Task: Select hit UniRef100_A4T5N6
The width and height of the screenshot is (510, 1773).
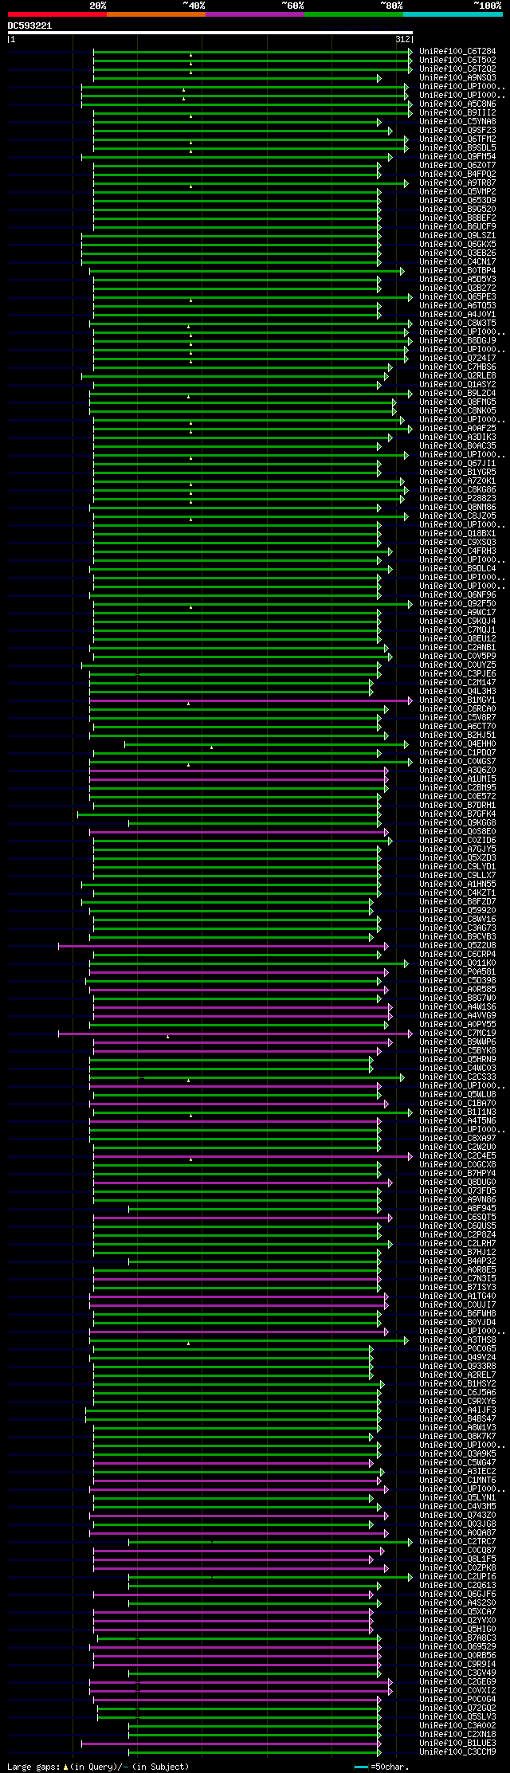Action: pos(457,1121)
